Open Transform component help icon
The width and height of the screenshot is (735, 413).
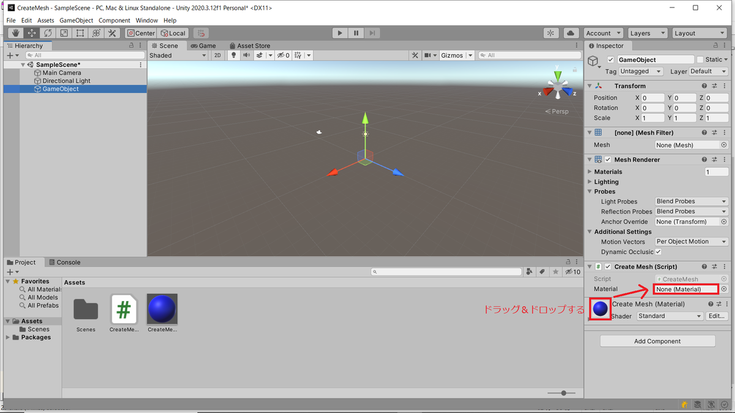704,86
